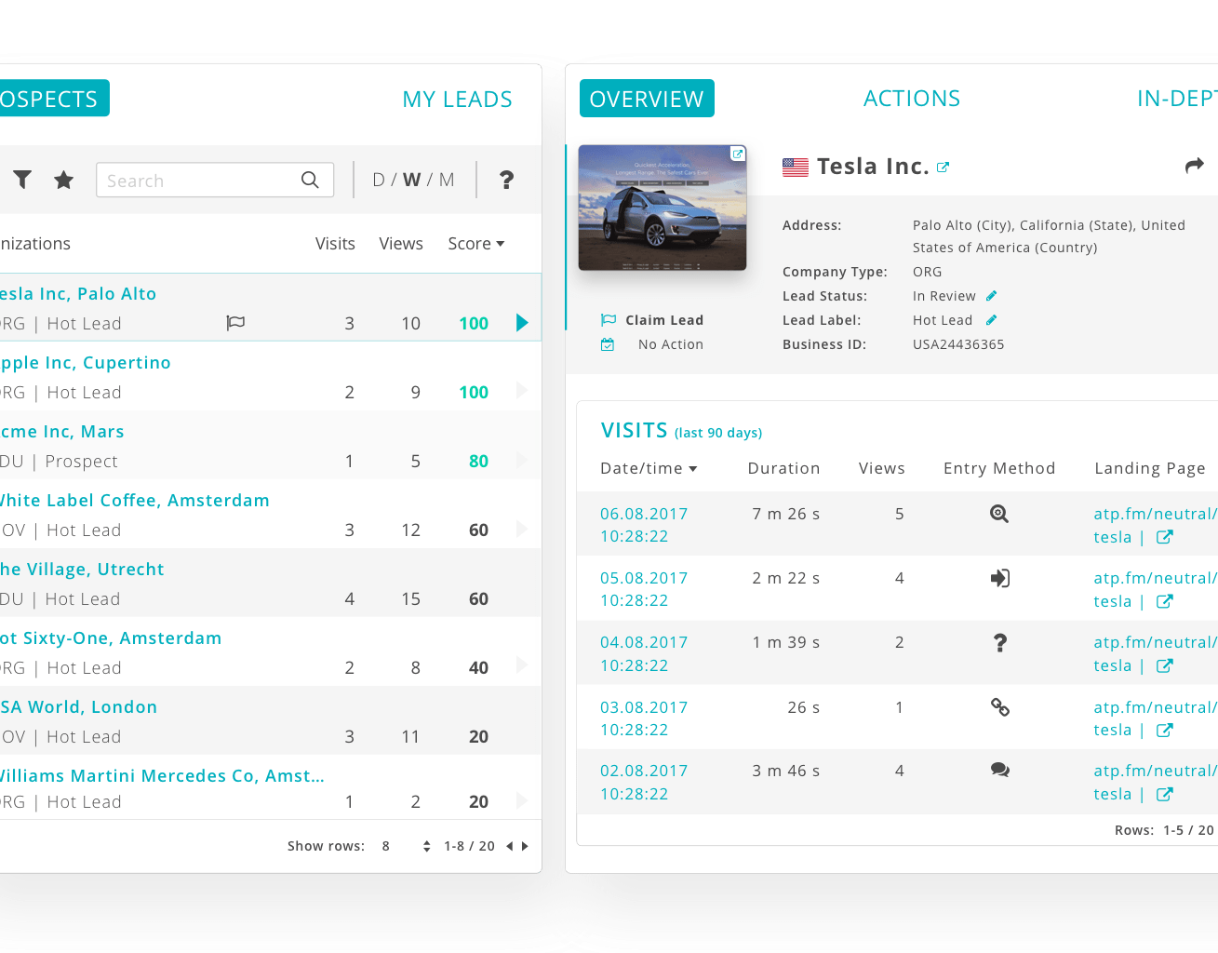This screenshot has width=1218, height=953.
Task: Click the arrow in Acme Inc row
Action: pyautogui.click(x=522, y=460)
